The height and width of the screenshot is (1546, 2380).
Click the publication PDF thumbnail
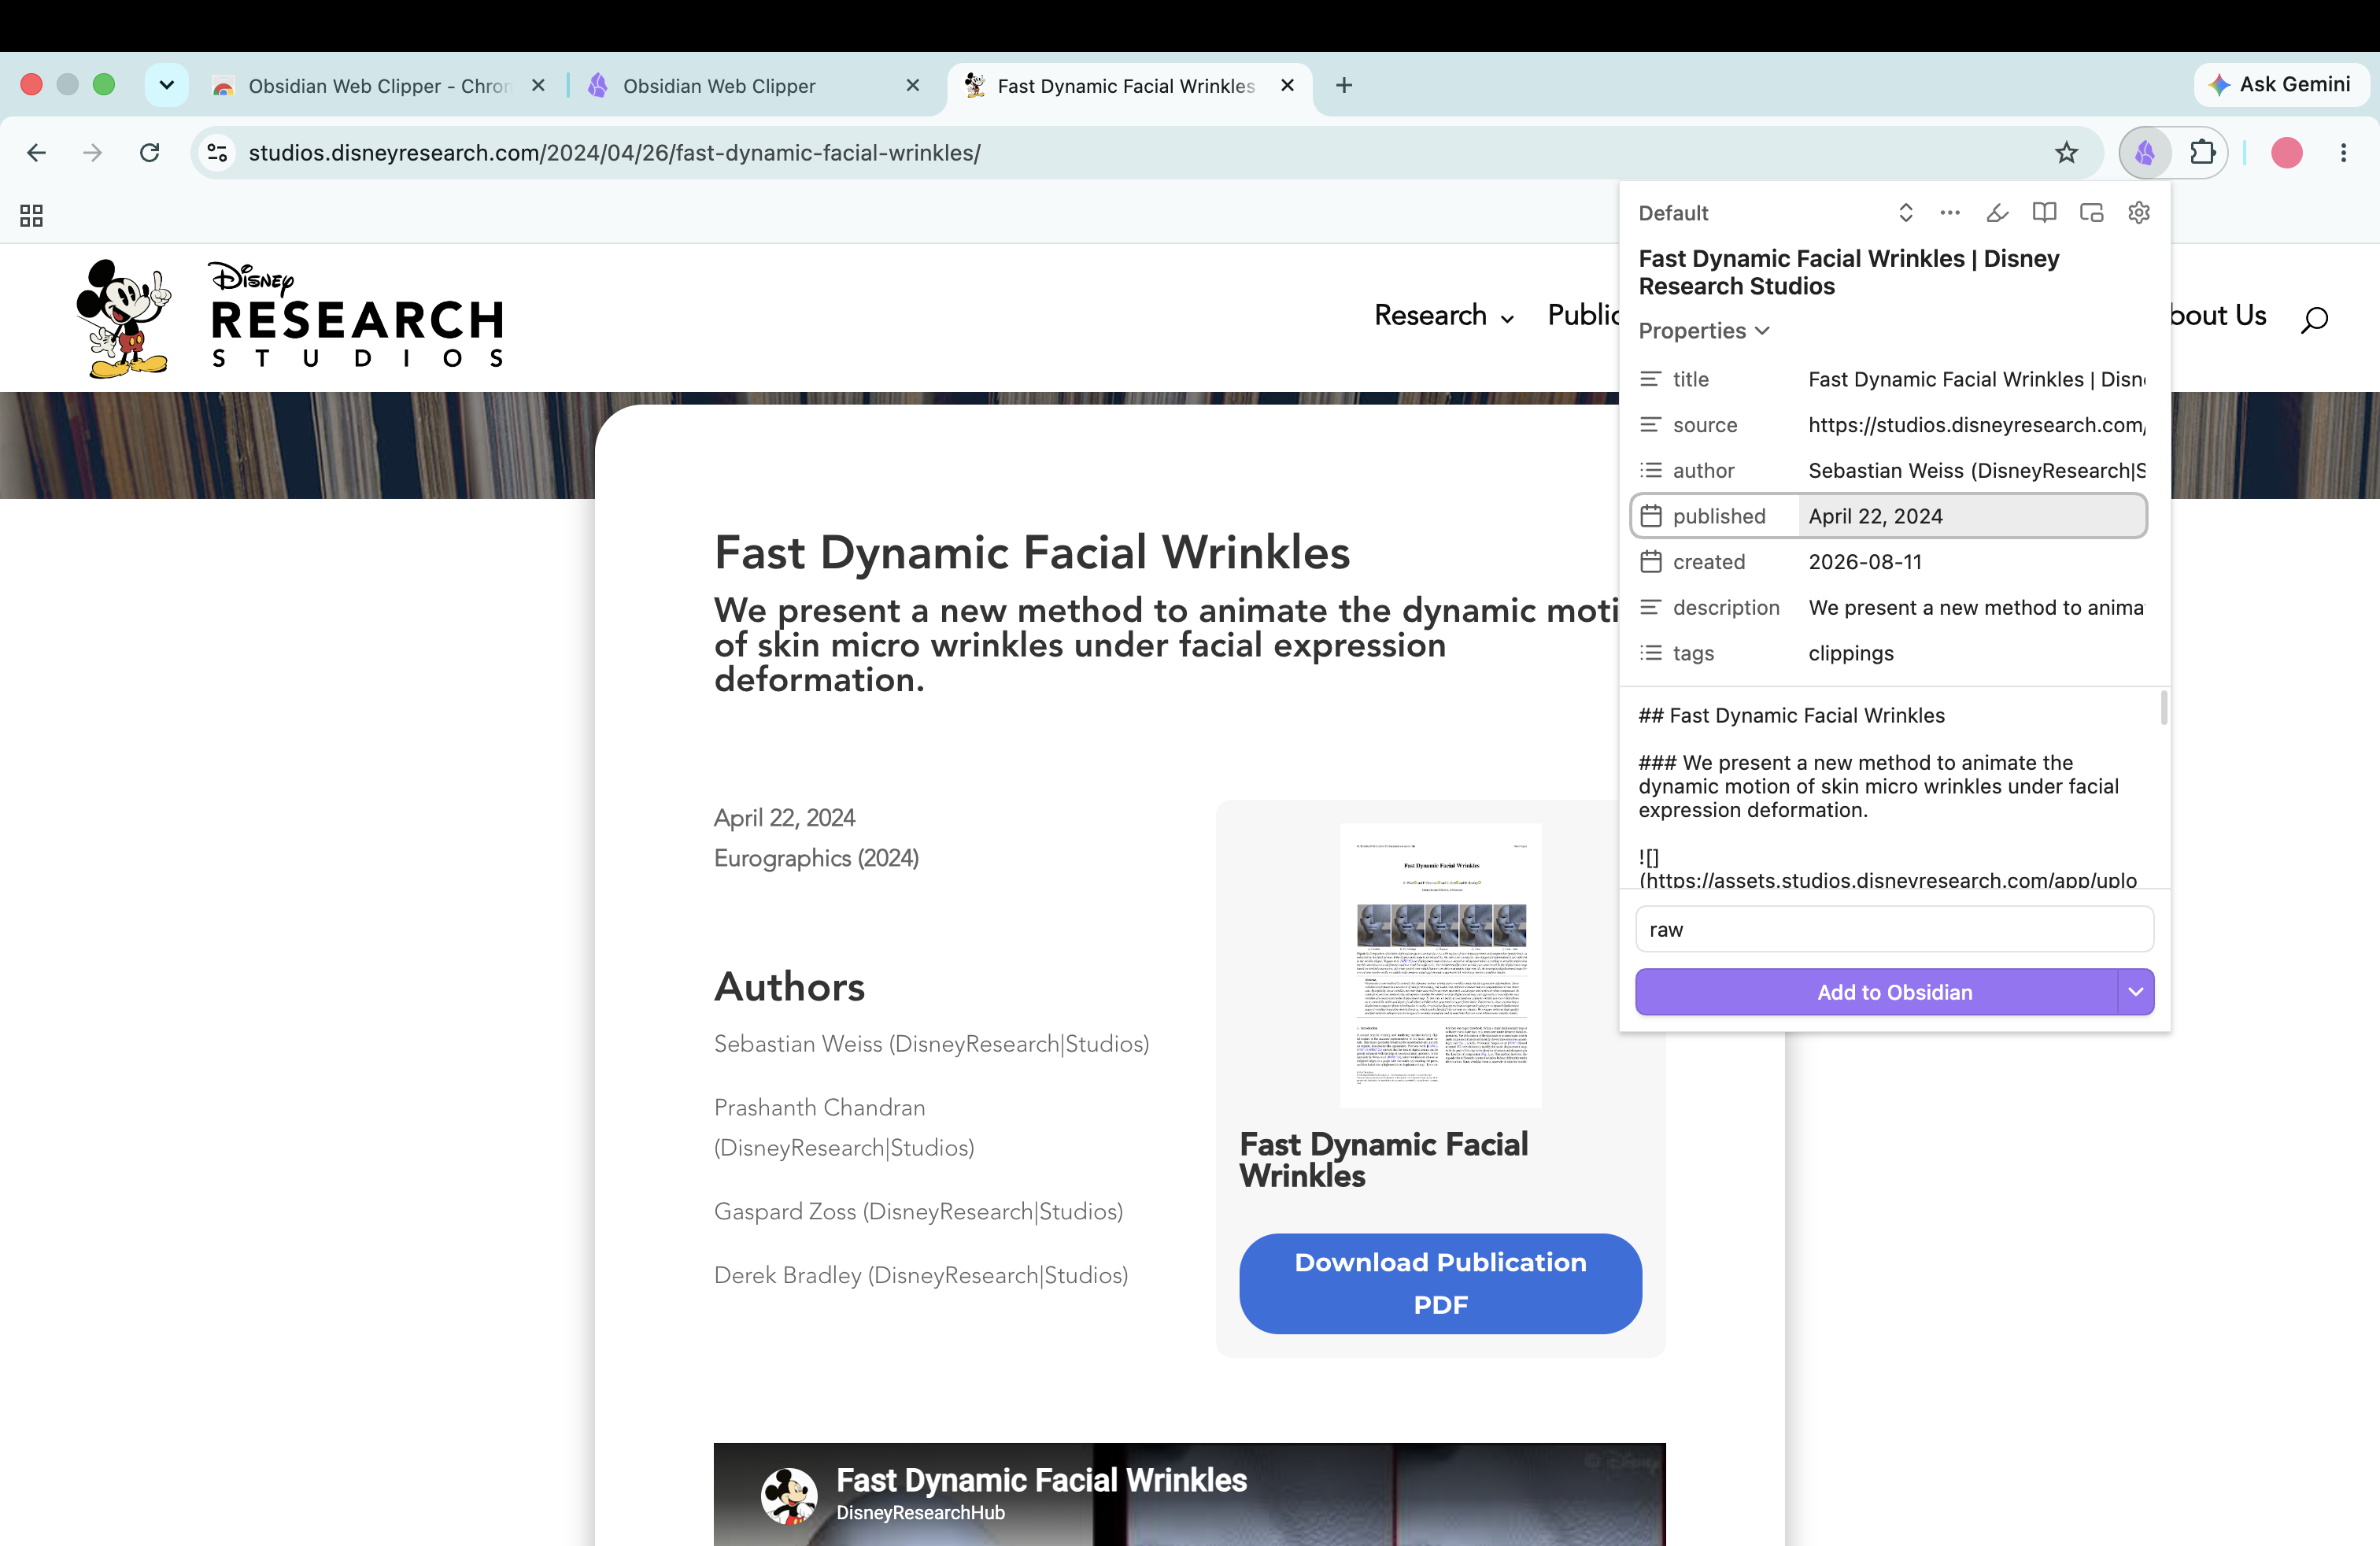point(1440,965)
